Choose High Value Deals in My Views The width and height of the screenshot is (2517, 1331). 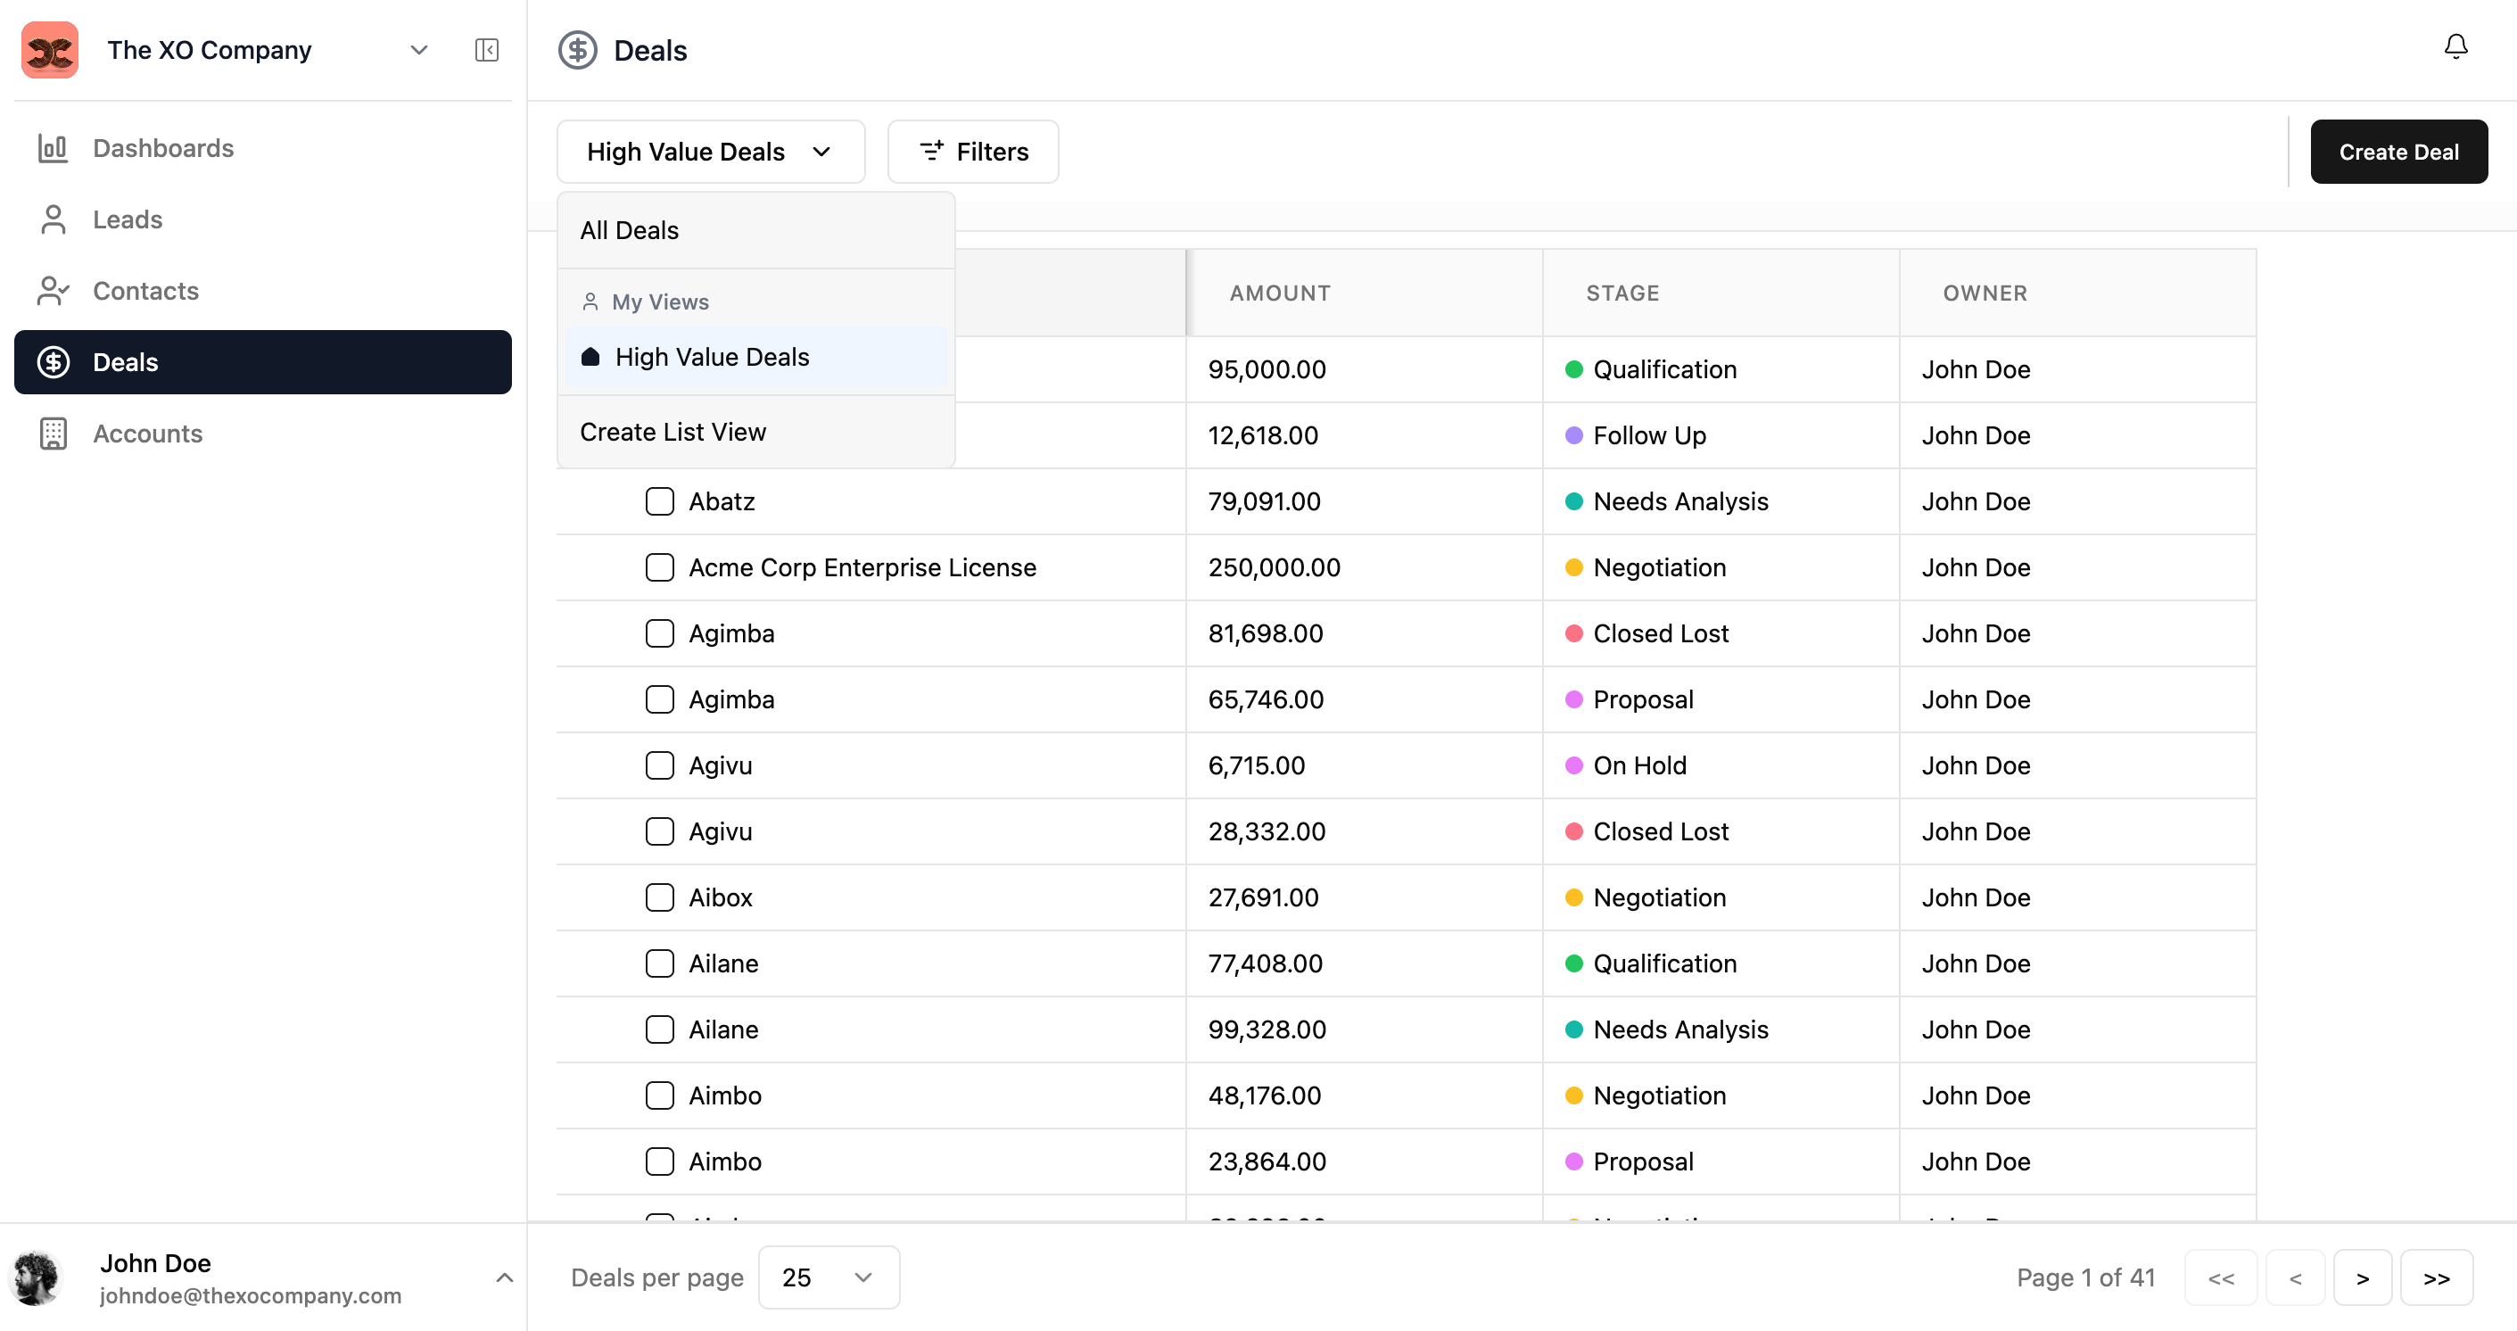point(755,357)
